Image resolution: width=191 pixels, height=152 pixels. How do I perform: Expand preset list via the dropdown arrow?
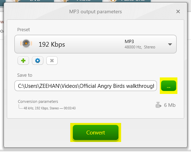pos(170,44)
